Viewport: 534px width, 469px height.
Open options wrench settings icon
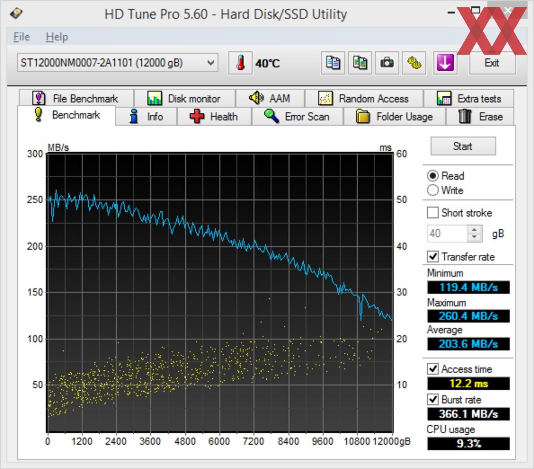pos(414,63)
